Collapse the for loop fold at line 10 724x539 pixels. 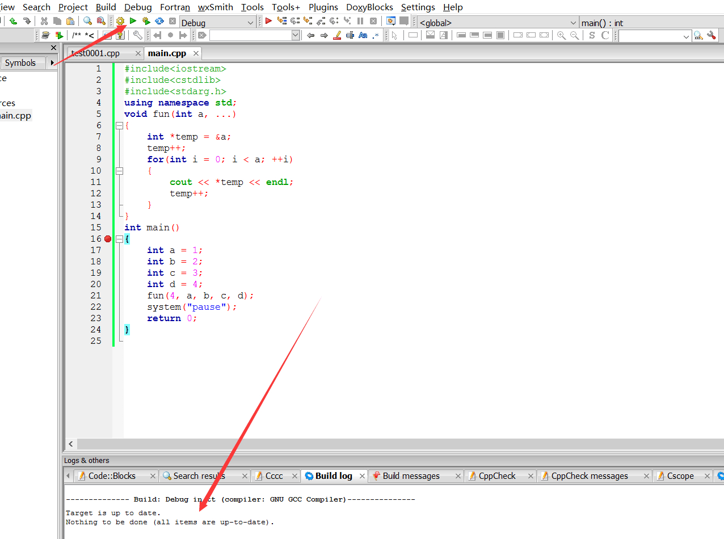coord(119,171)
